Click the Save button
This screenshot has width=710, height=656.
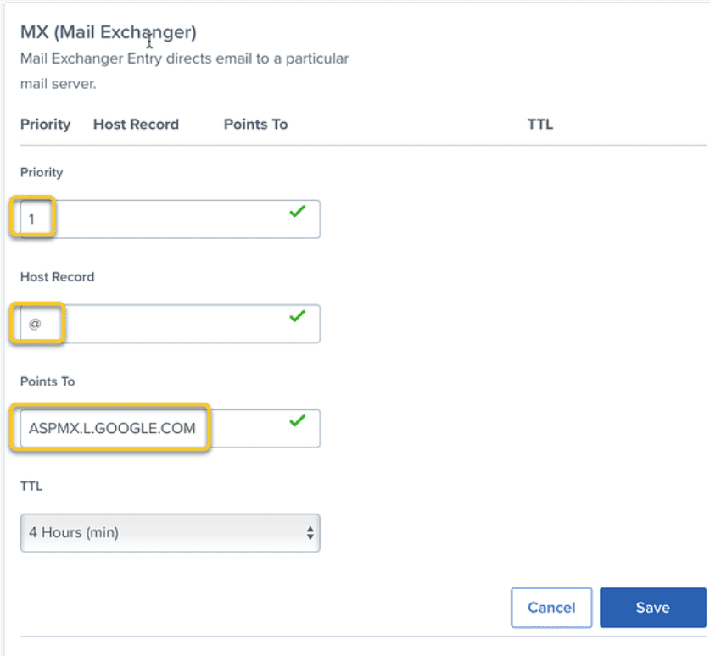click(x=652, y=607)
